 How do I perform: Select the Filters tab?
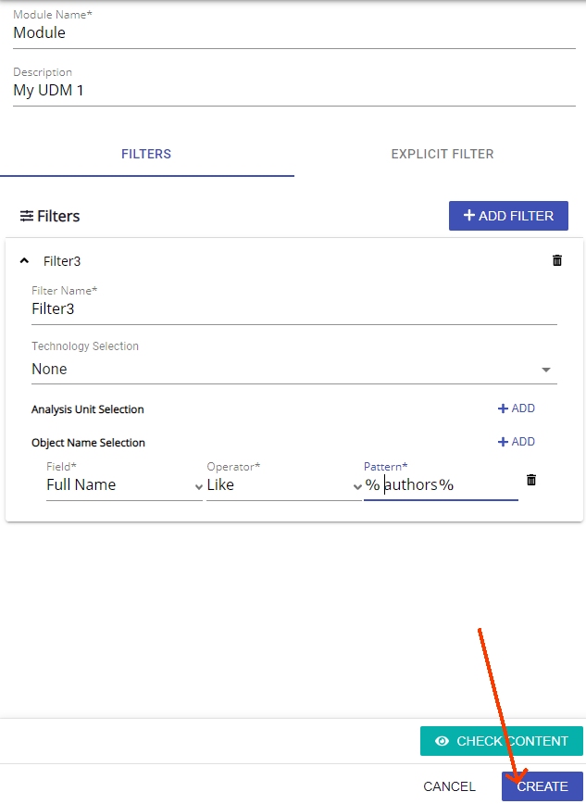[x=146, y=154]
